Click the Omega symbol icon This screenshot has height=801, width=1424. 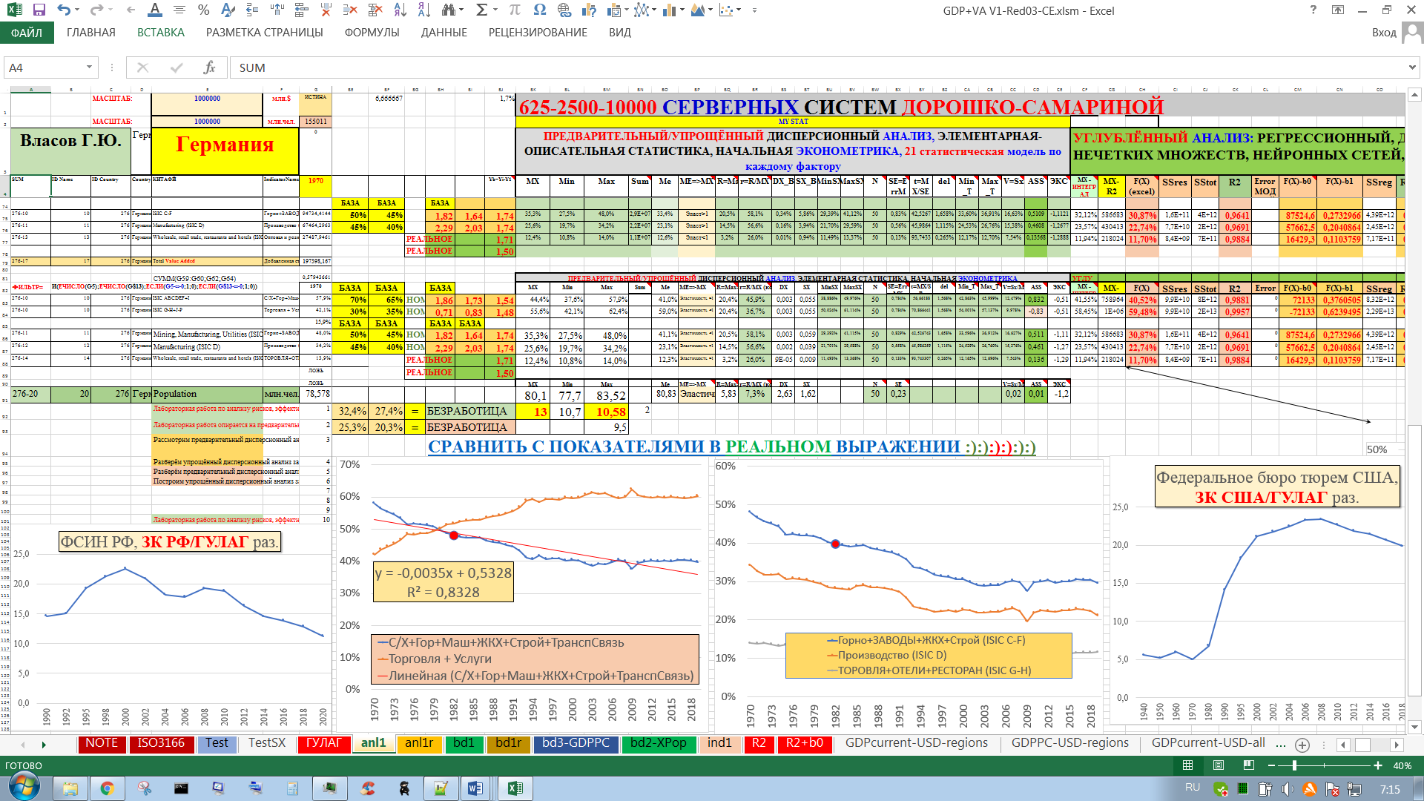click(x=540, y=10)
